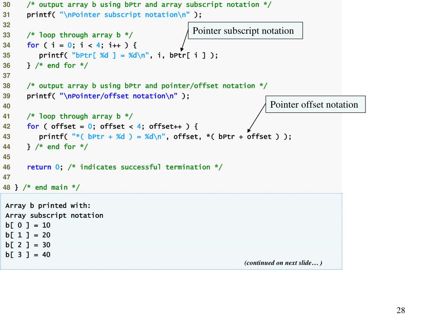This screenshot has height=332, width=443.
Task: Click line number 47 in the gutter
Action: [x=6, y=177]
